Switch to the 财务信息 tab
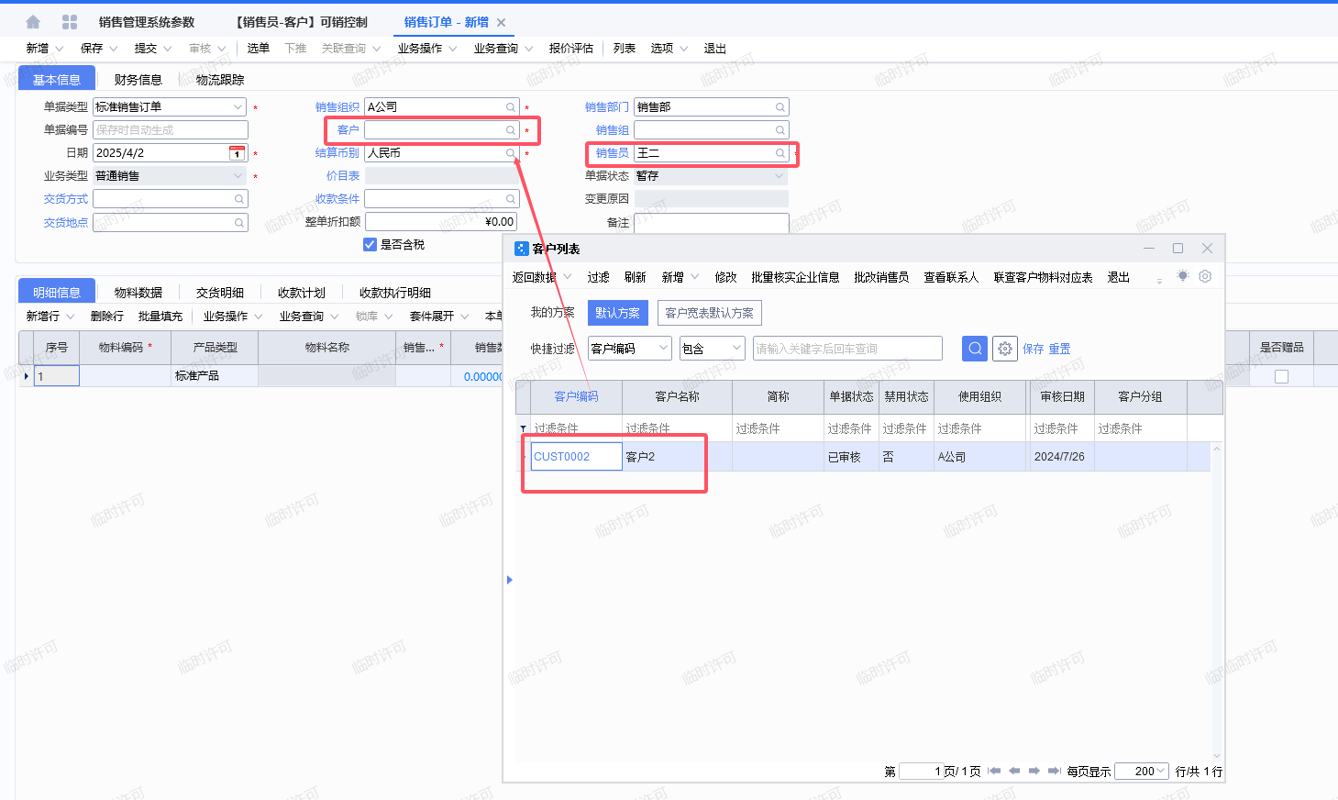 point(138,80)
